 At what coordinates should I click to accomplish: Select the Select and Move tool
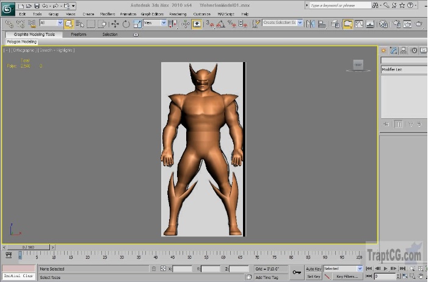[x=115, y=24]
